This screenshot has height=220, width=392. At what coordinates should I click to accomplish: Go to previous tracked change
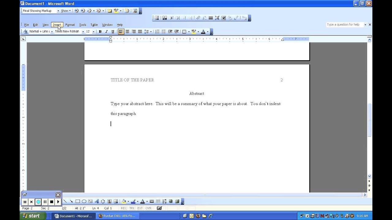point(77,11)
